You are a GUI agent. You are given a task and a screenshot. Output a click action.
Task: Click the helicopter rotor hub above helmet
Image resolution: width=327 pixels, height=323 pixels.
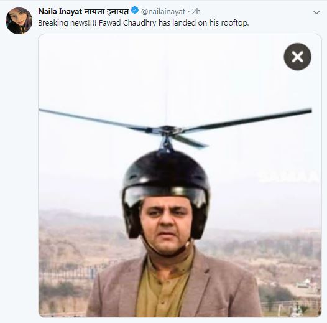point(166,130)
